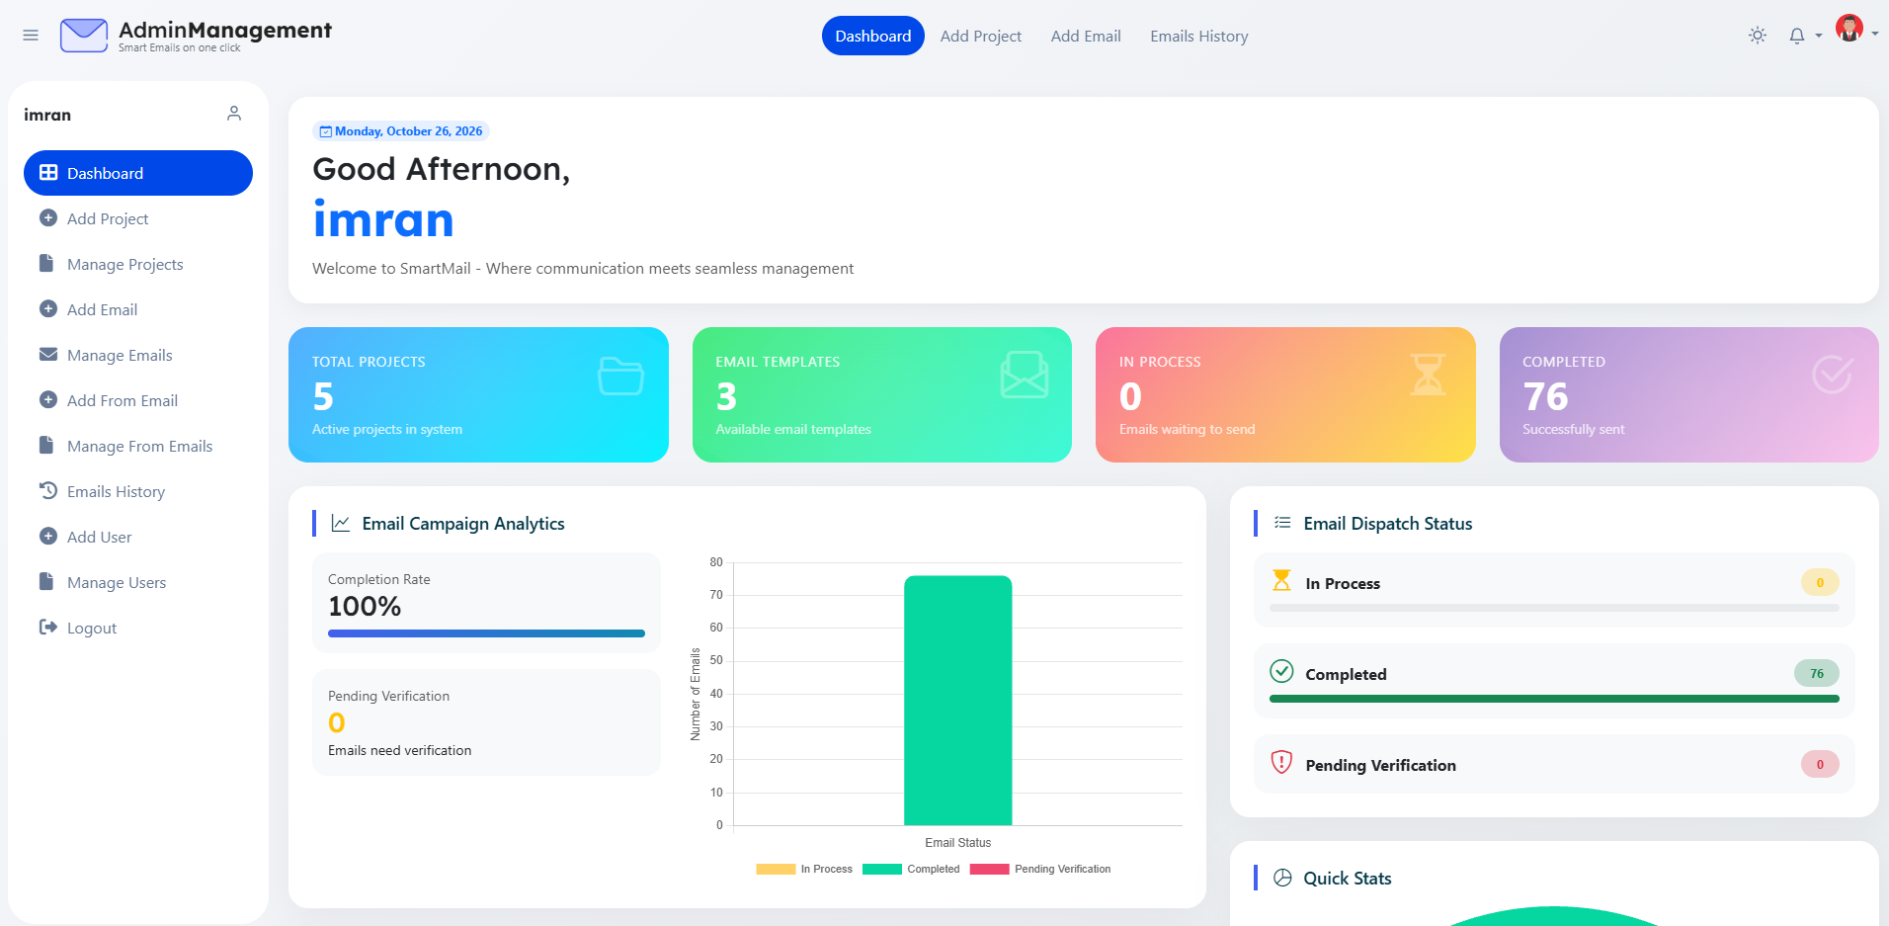Click the Manage Users document icon
Image resolution: width=1889 pixels, height=926 pixels.
coord(46,581)
